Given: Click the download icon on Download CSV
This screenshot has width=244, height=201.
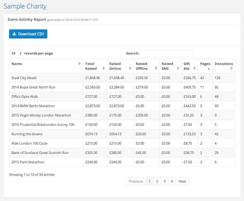Looking at the screenshot, I should [x=14, y=34].
